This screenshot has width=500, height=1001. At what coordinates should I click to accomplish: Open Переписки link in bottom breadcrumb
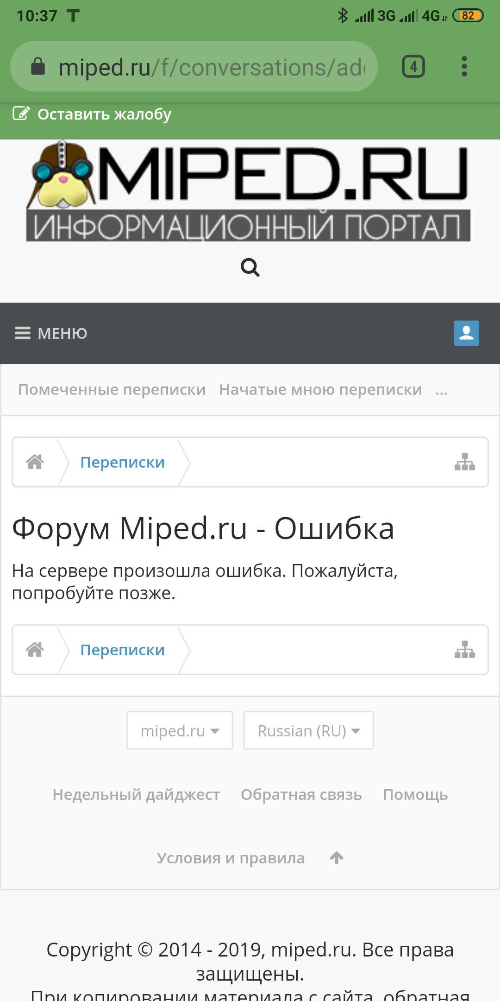click(x=123, y=650)
